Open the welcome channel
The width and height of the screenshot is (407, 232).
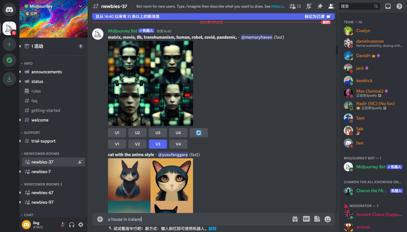click(54, 120)
